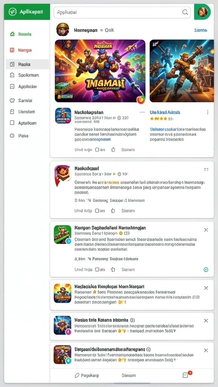Open the highlighted Rapiis sidebar item
This screenshot has height=387, width=218.
[27, 64]
